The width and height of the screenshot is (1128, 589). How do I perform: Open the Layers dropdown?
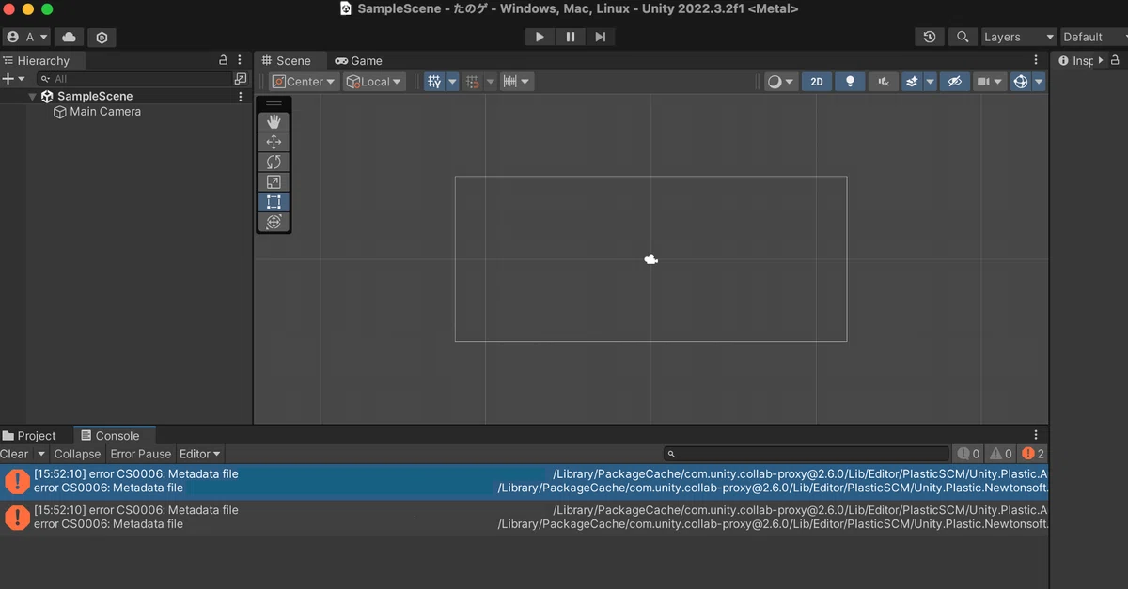click(x=1019, y=37)
